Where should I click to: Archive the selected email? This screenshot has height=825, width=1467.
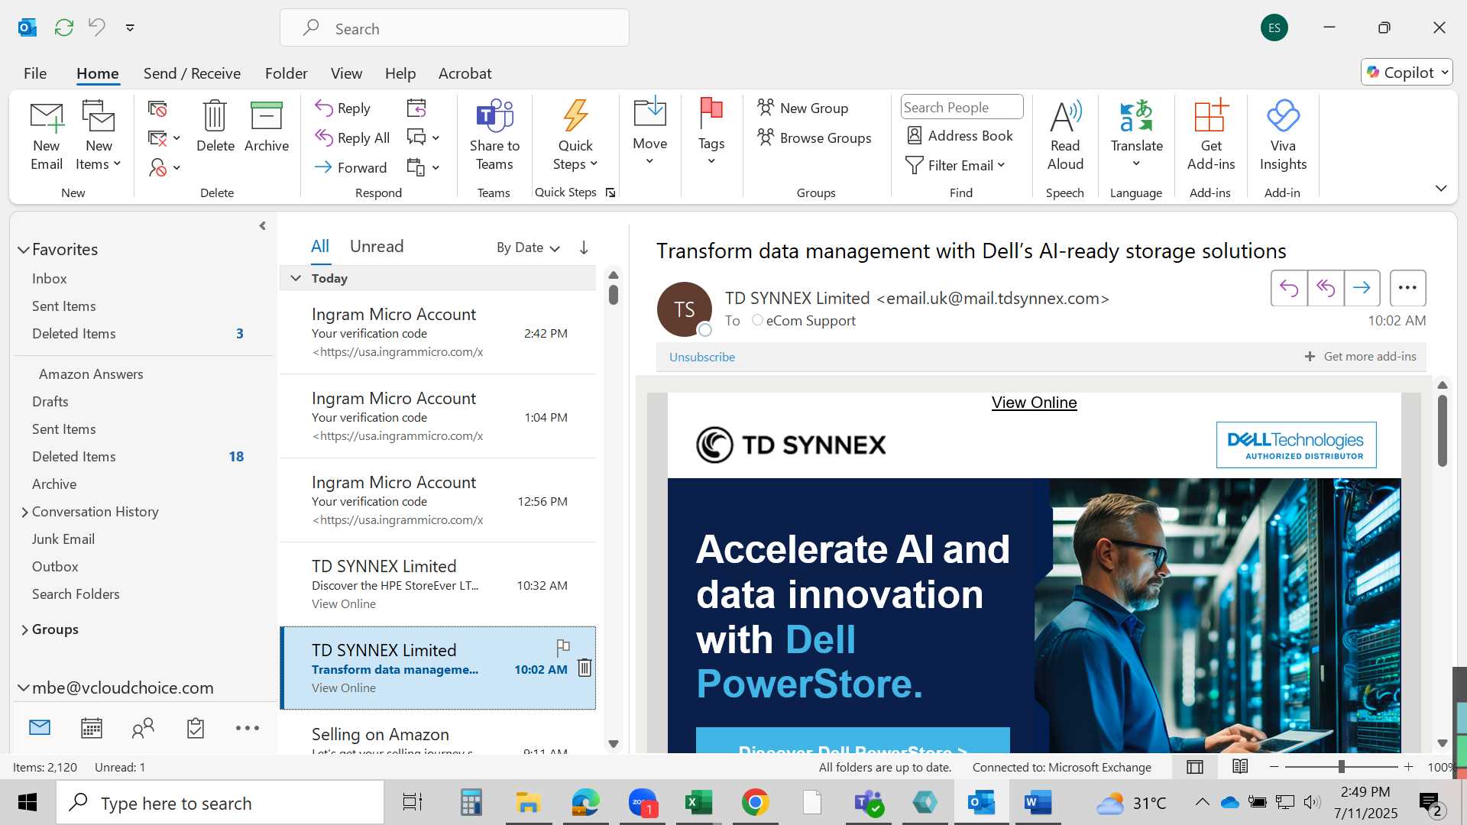(x=267, y=127)
